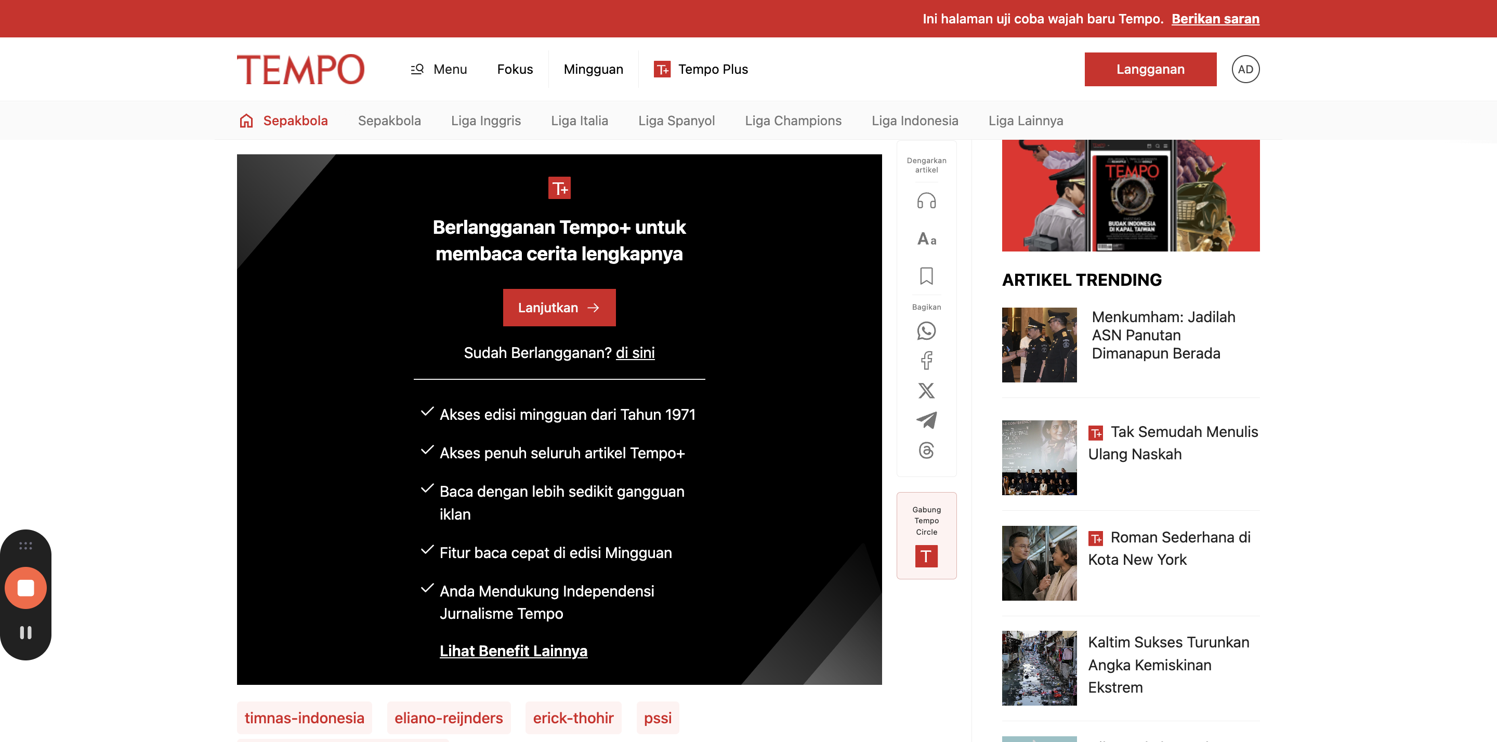Viewport: 1497px width, 742px height.
Task: Click the recorder drag handle dots
Action: pos(25,546)
